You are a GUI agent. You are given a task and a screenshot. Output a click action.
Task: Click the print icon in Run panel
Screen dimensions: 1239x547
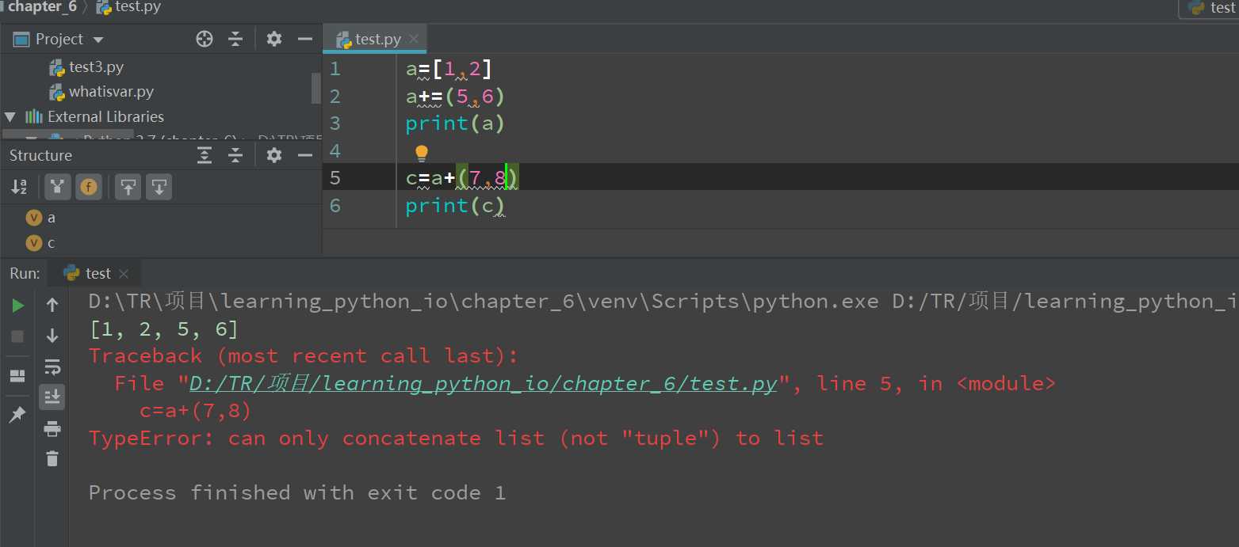pyautogui.click(x=52, y=429)
